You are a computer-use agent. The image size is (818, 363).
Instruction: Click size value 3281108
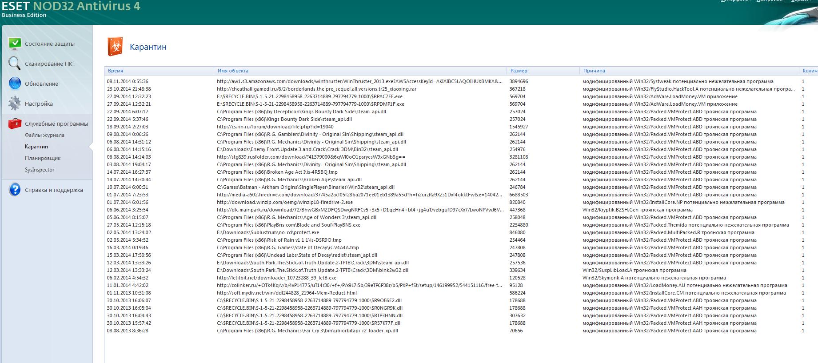coord(519,157)
